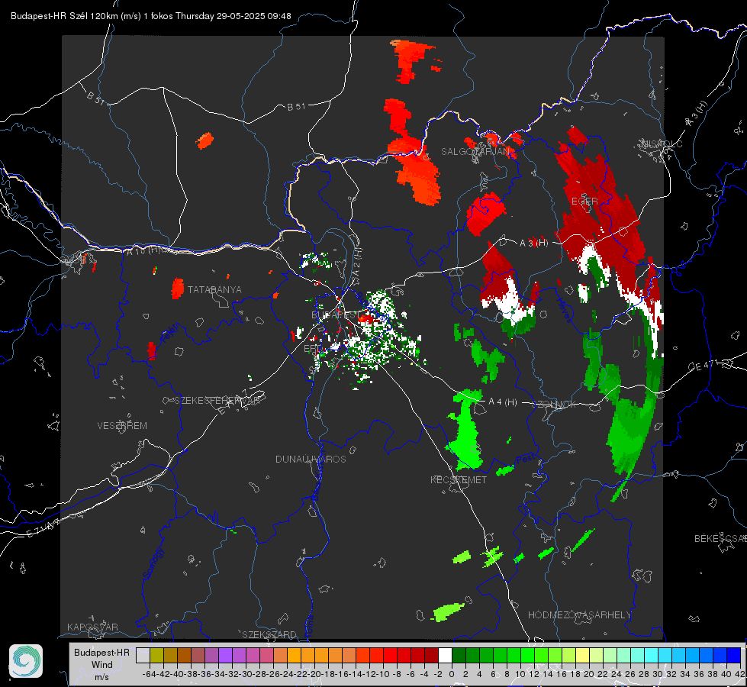Click the swirl logo icon beside the legend

coord(26,661)
